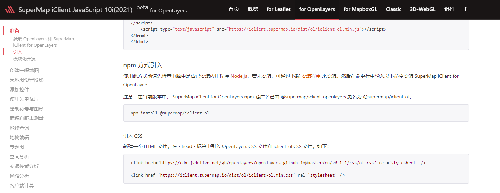Switch to for MapboxGL tab

[360, 9]
